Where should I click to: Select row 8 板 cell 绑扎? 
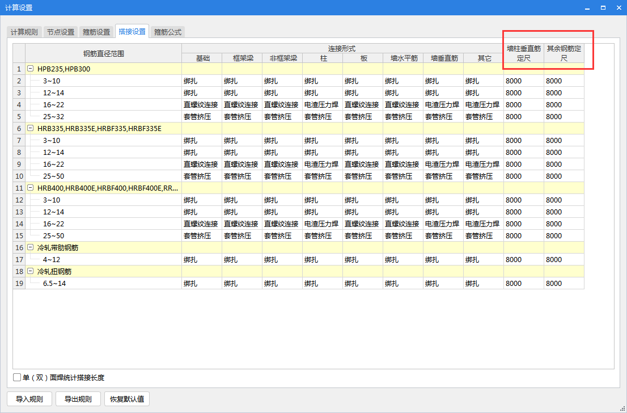[363, 153]
